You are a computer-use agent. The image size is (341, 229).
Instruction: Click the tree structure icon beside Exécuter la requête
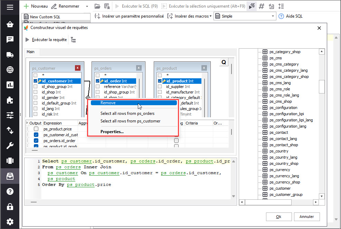(x=73, y=40)
